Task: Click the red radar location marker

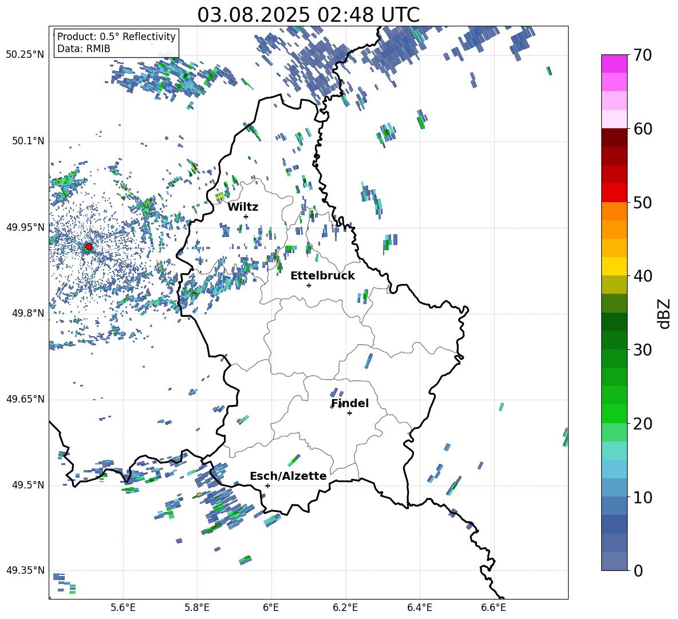Action: tap(89, 247)
